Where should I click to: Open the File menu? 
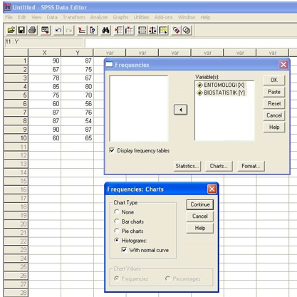[x=9, y=17]
